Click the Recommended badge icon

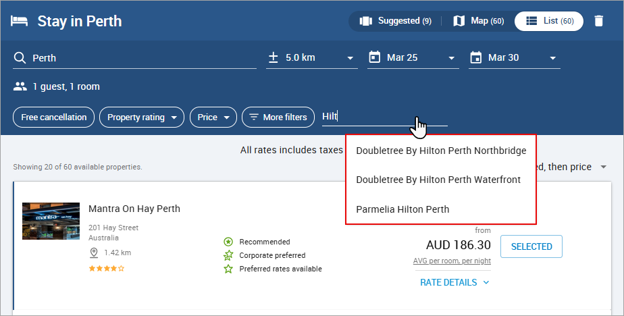(x=228, y=242)
